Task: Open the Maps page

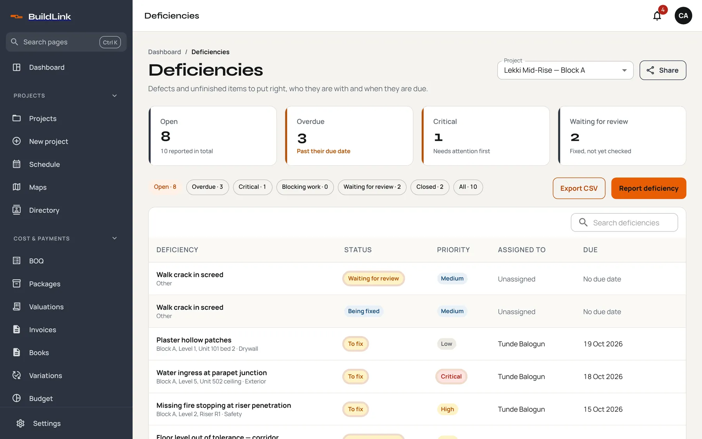Action: click(66, 187)
